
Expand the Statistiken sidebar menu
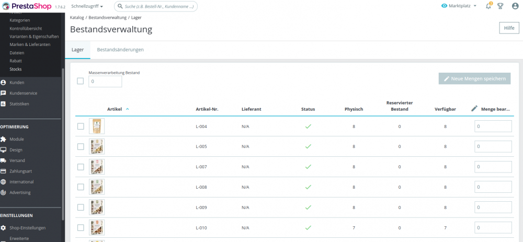click(19, 104)
